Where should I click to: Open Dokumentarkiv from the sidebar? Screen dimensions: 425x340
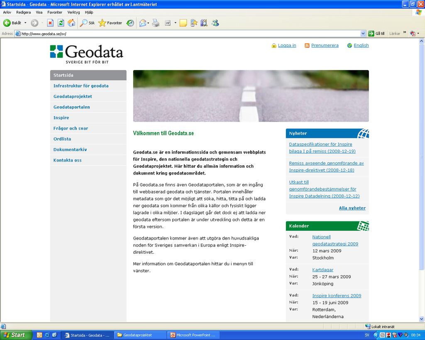[x=70, y=149]
